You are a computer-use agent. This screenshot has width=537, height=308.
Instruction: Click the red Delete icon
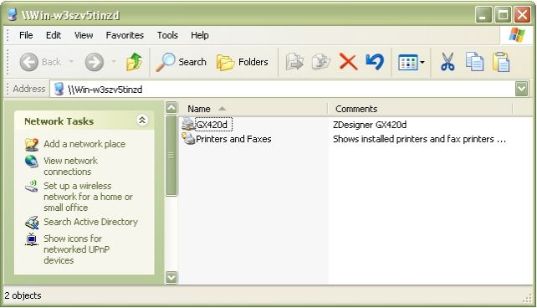(348, 62)
